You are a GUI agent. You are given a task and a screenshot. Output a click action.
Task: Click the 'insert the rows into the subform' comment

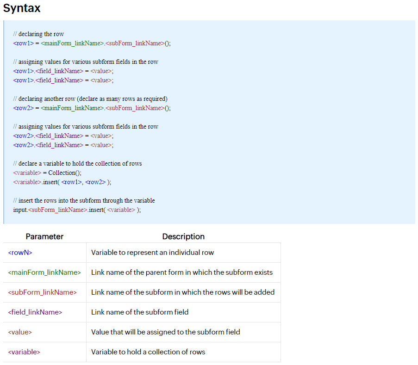84,200
